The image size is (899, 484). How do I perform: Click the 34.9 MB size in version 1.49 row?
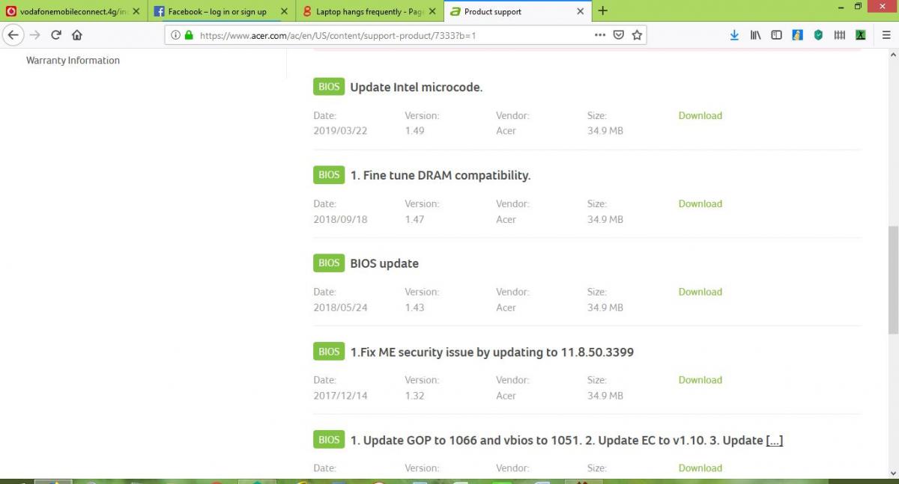tap(605, 131)
